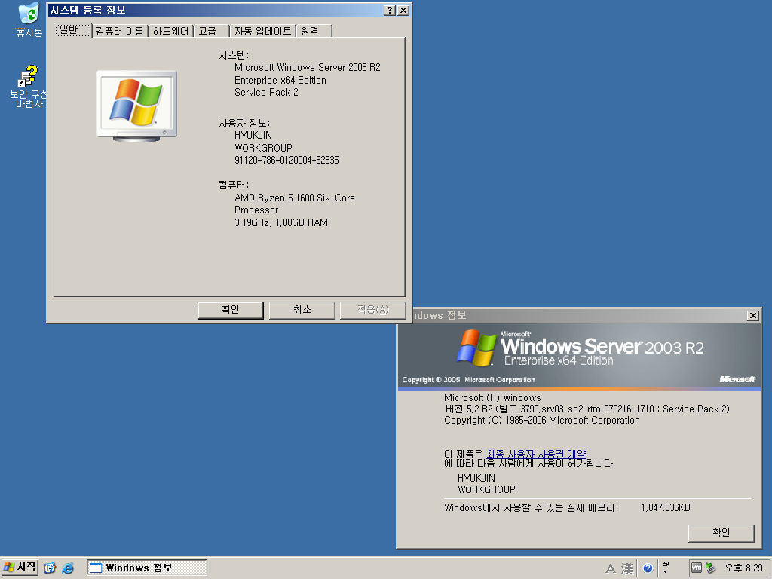772x579 pixels.
Task: Click the IME 'A' language mode indicator
Action: pyautogui.click(x=611, y=568)
